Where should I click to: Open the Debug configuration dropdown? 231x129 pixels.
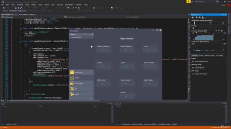[x=36, y=8]
